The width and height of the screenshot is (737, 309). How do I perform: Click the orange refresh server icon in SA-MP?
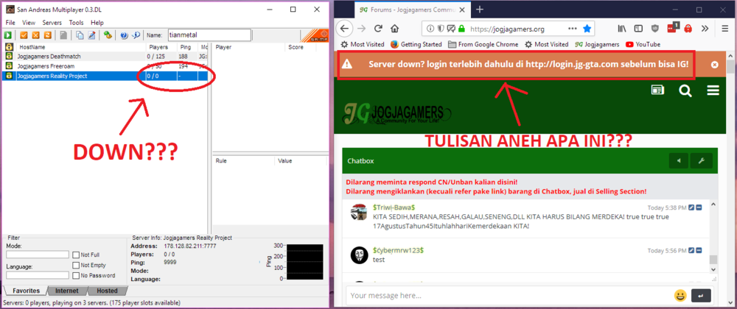47,35
